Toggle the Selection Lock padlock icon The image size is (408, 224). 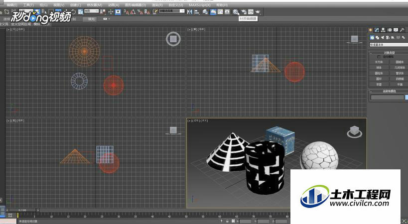(227, 221)
